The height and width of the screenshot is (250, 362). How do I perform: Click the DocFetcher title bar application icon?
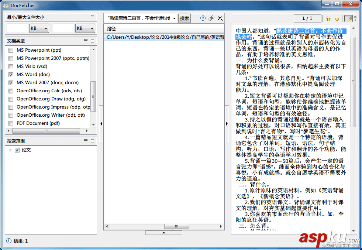pos(6,5)
